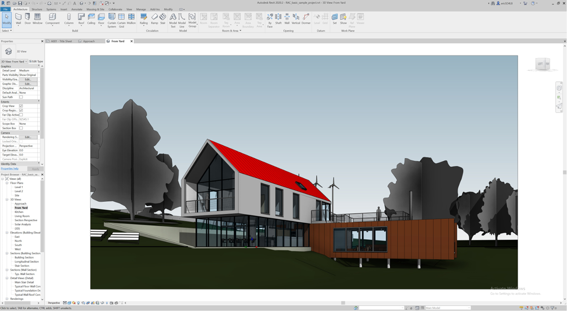Enable Far Clip Active
This screenshot has width=567, height=311.
21,114
